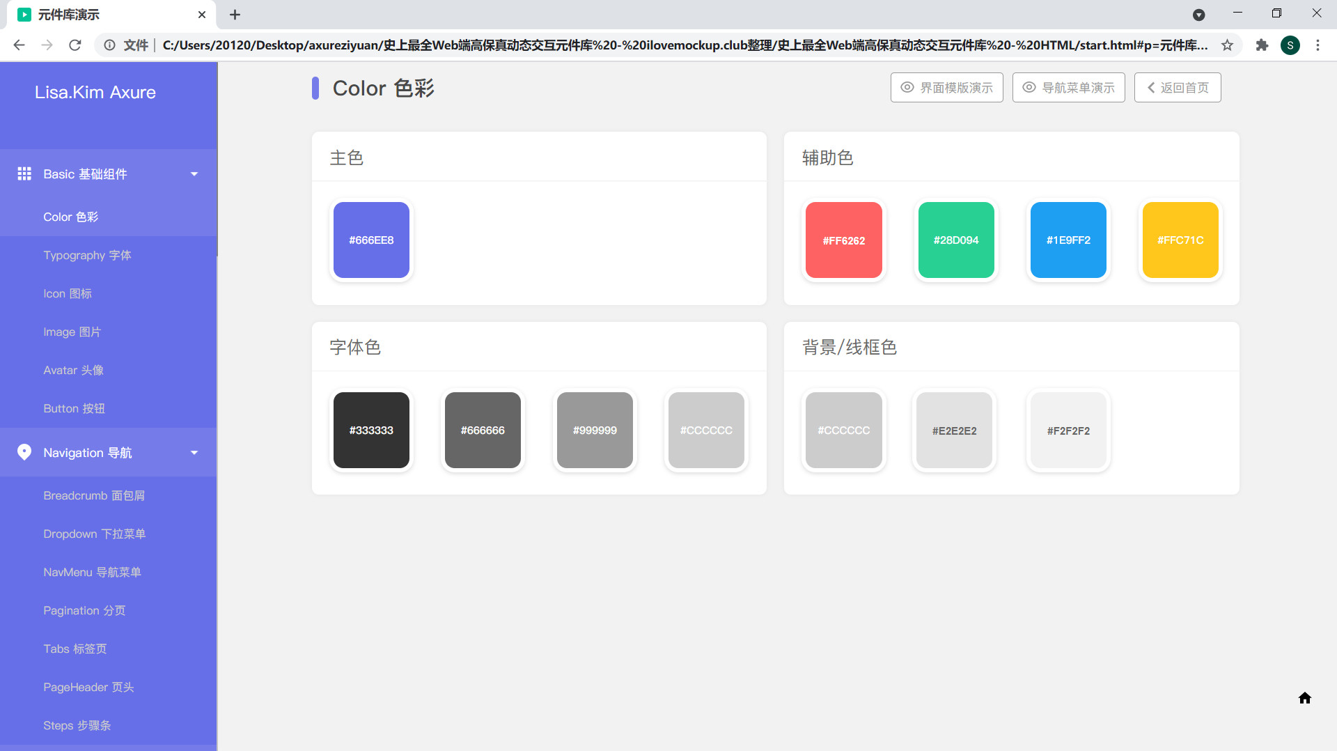1337x751 pixels.
Task: Open Steps 步骤条 page
Action: tap(109, 726)
